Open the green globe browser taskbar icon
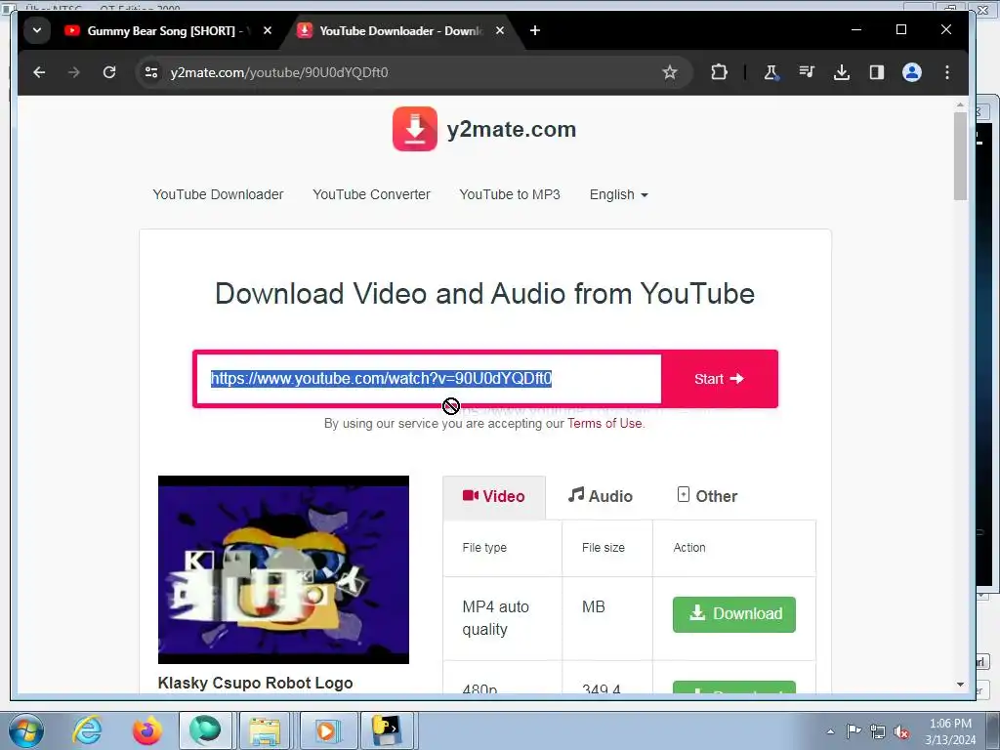 [204, 730]
